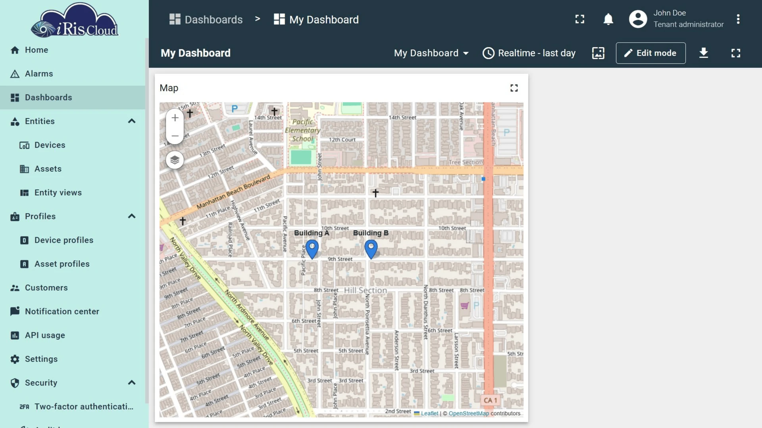This screenshot has height=428, width=762.
Task: Click the iRisCloud logo
Action: tap(75, 20)
